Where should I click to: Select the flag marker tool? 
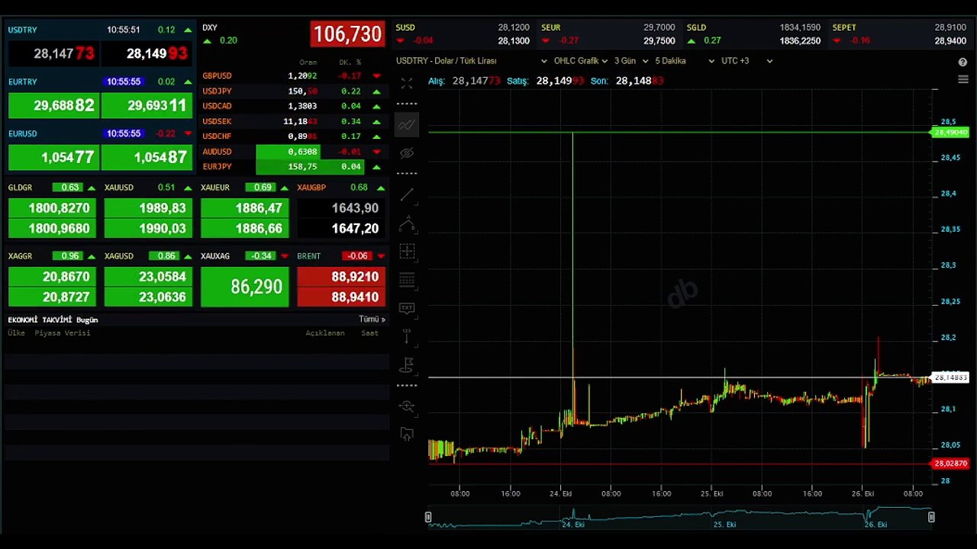tap(407, 364)
